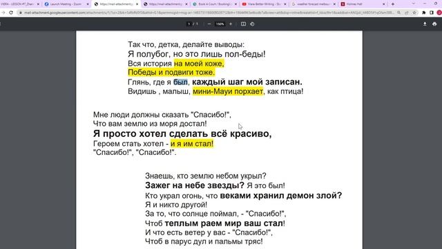
Task: Click bold text "веками хранил демон злой?"
Action: coord(281,195)
